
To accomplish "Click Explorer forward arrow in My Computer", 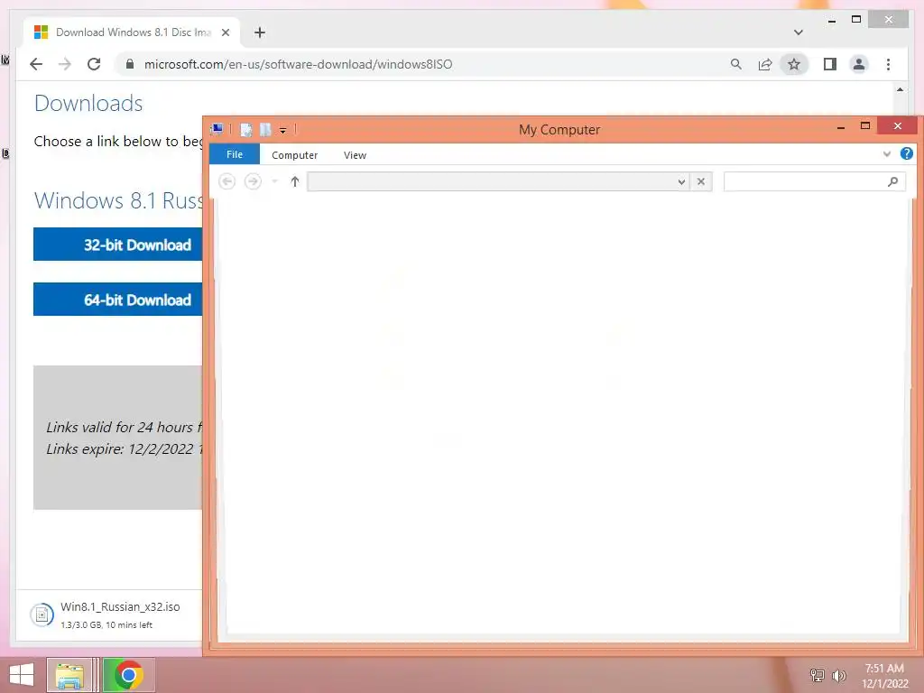I will pyautogui.click(x=253, y=181).
